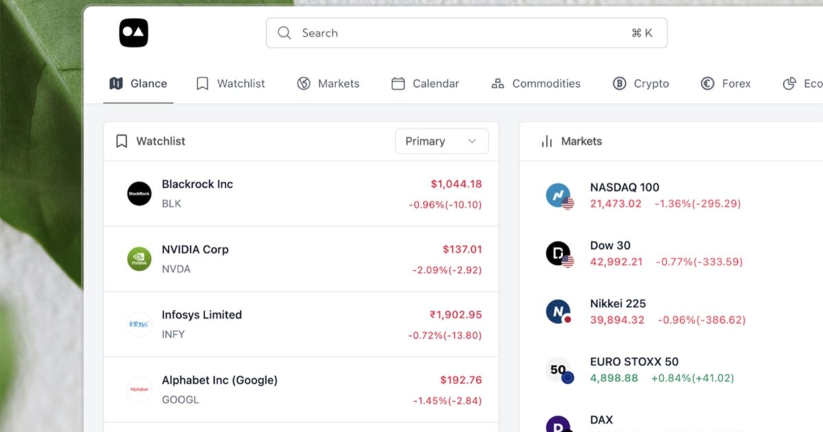Screen dimensions: 823x432
Task: Select the Forex tab
Action: tap(726, 84)
